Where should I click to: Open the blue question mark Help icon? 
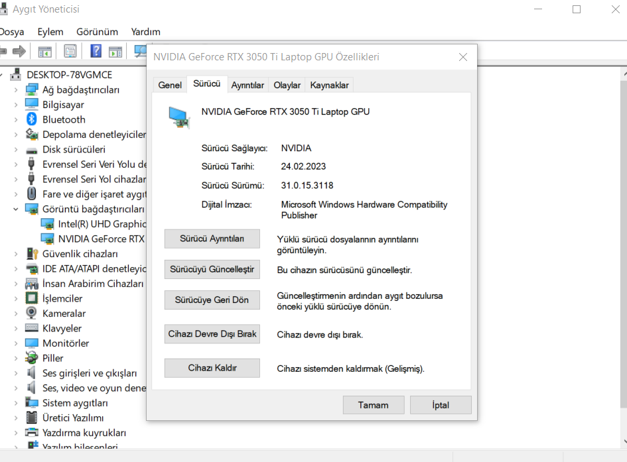(x=96, y=51)
